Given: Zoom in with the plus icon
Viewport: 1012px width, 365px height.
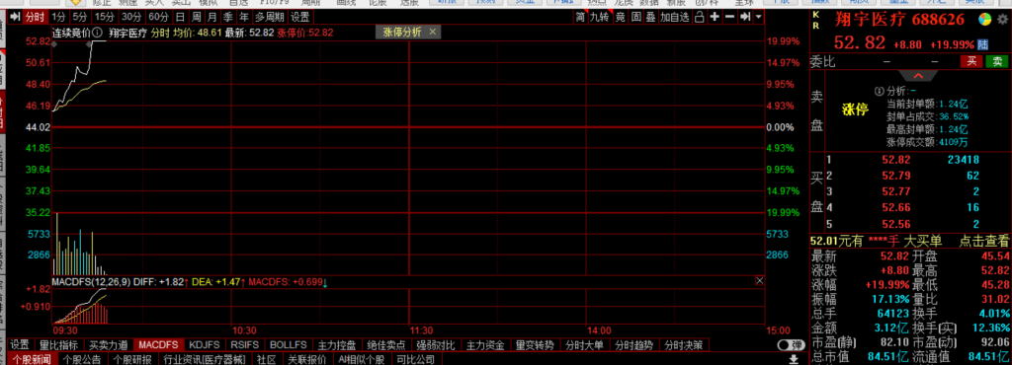Looking at the screenshot, I should [x=716, y=17].
